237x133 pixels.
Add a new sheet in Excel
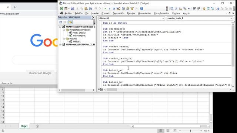pos(37,126)
